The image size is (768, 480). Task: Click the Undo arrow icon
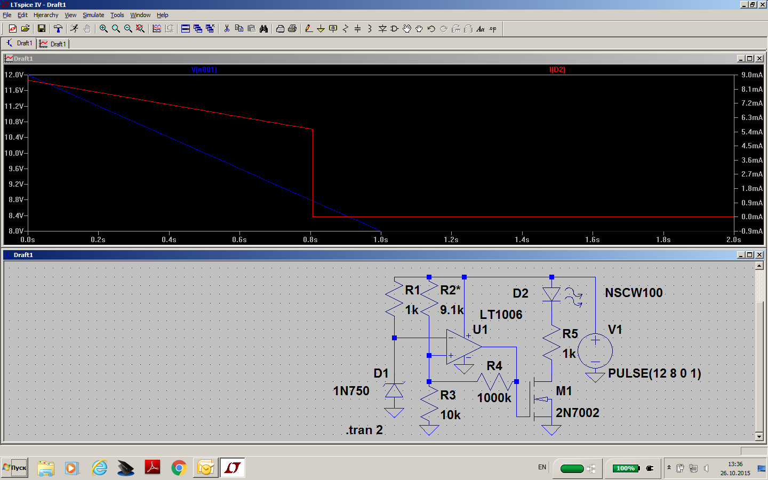(x=431, y=29)
